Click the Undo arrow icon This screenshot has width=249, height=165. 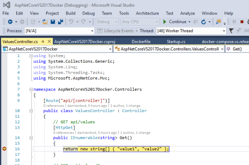[x=71, y=22]
